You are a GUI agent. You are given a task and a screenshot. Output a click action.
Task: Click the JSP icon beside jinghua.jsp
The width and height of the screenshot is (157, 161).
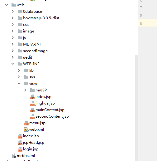tap(32, 103)
